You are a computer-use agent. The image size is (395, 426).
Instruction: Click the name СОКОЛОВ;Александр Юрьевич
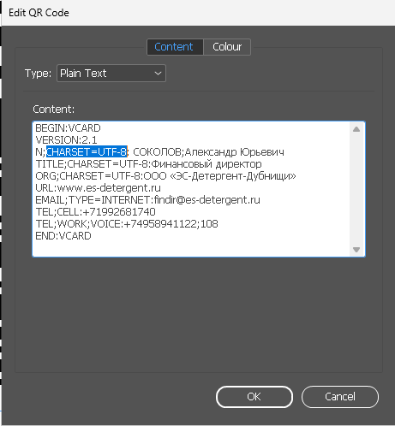pos(208,152)
